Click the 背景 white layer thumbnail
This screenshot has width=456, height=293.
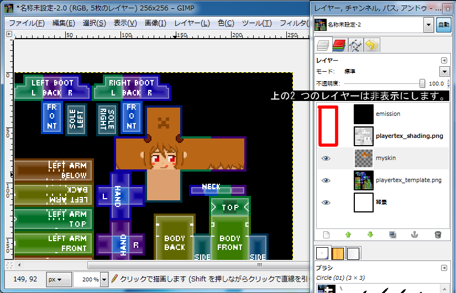point(364,203)
